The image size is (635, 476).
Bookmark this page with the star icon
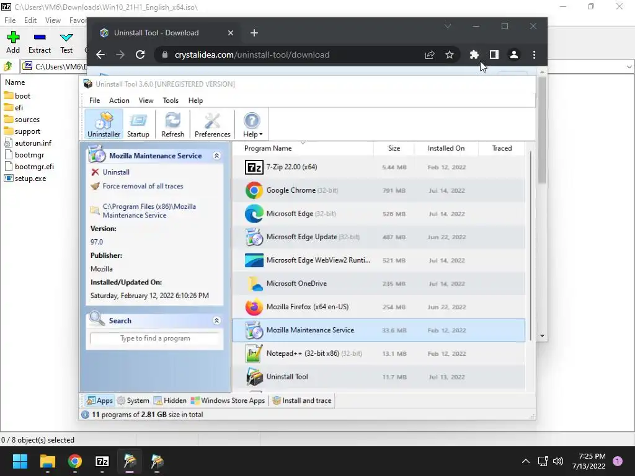coord(450,55)
